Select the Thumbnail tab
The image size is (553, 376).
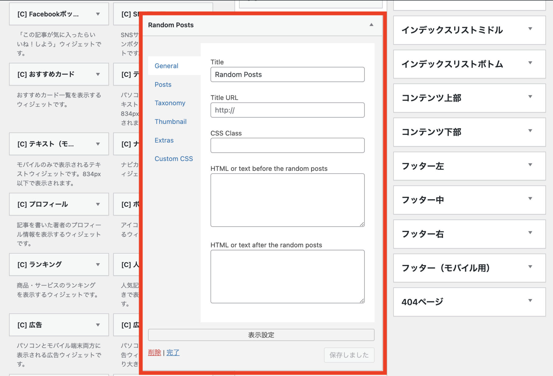[x=171, y=121]
